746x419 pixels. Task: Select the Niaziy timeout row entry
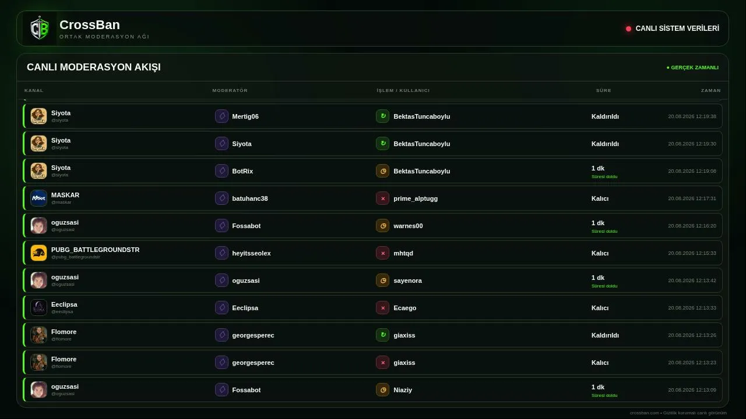pyautogui.click(x=373, y=390)
